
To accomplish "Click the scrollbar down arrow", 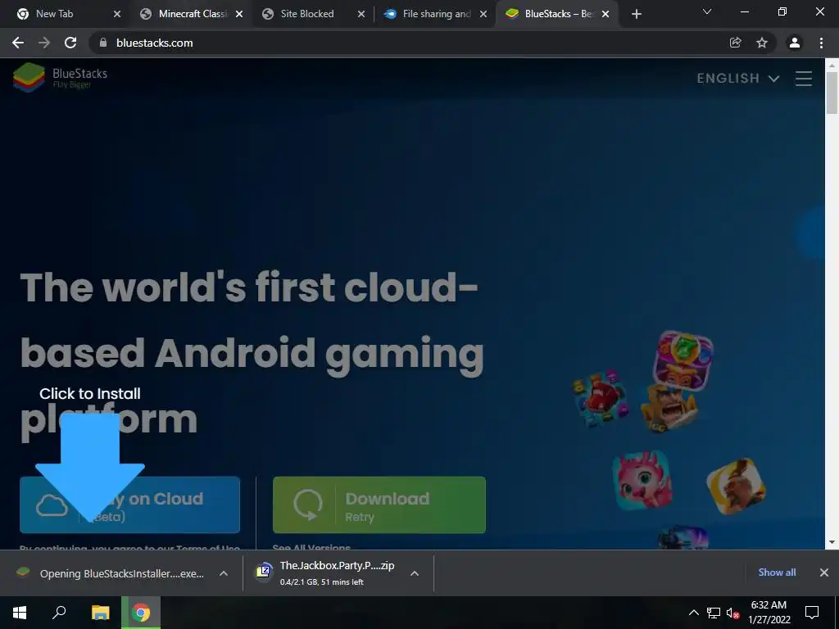I will [x=832, y=542].
